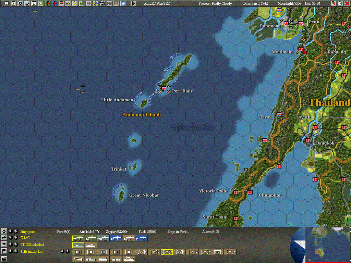
Task: Select the first BF base force unit icon
Action: coord(78,252)
